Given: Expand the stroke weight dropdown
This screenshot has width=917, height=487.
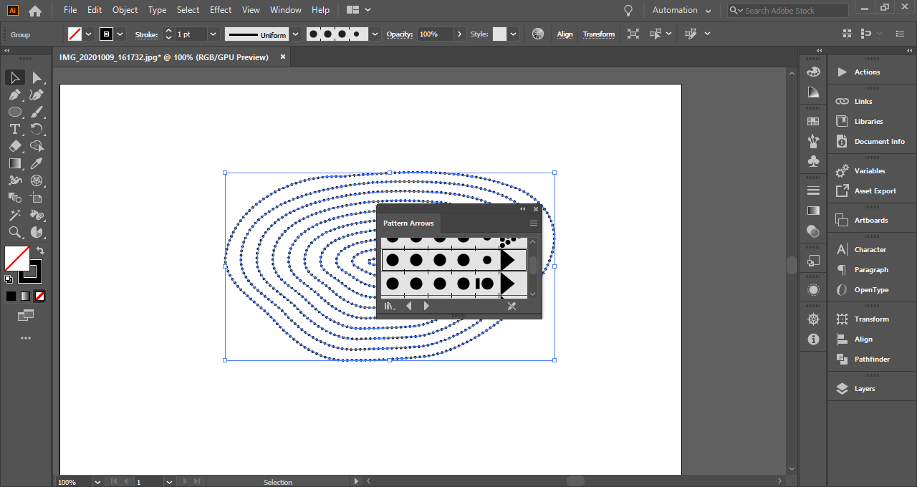Looking at the screenshot, I should coord(213,34).
